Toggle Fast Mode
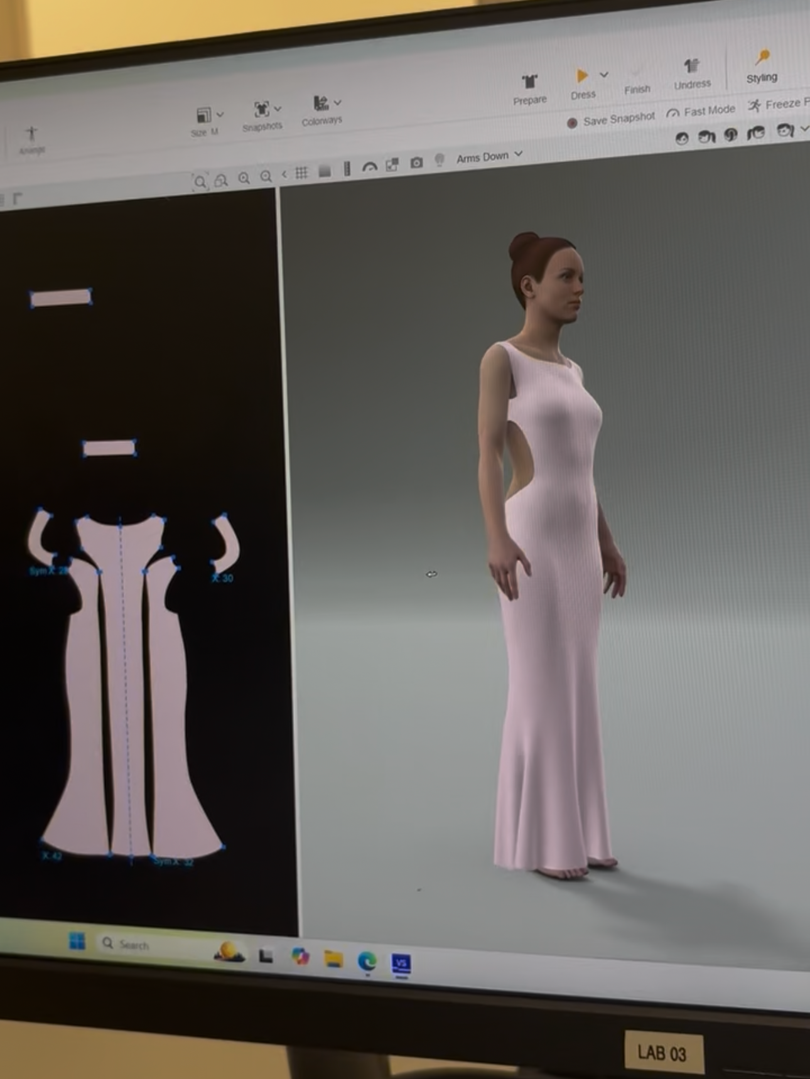810x1079 pixels. coord(700,112)
